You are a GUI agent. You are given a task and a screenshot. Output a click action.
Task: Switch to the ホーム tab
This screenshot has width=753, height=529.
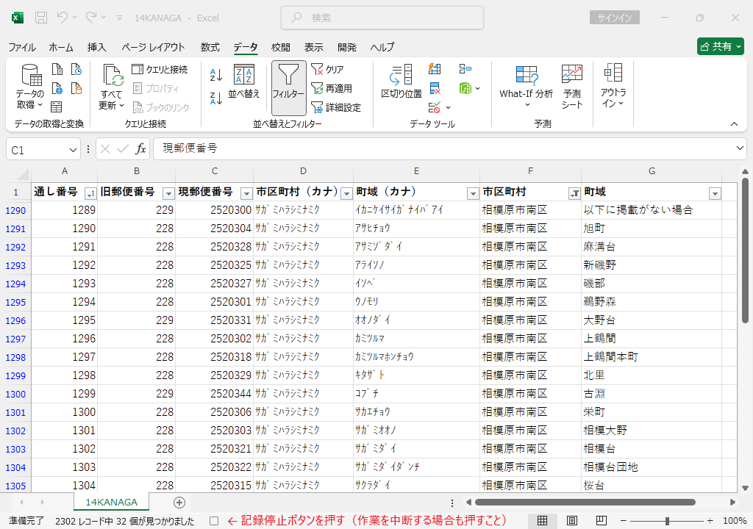coord(61,47)
